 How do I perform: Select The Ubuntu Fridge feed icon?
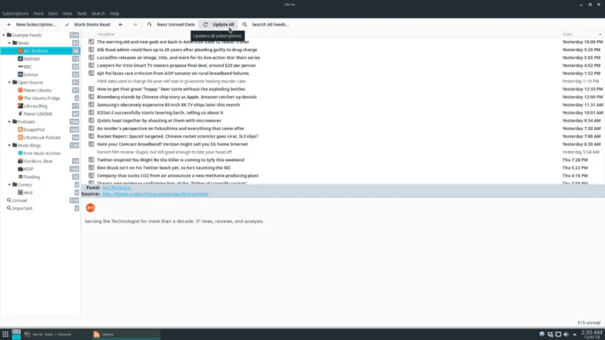pyautogui.click(x=20, y=98)
